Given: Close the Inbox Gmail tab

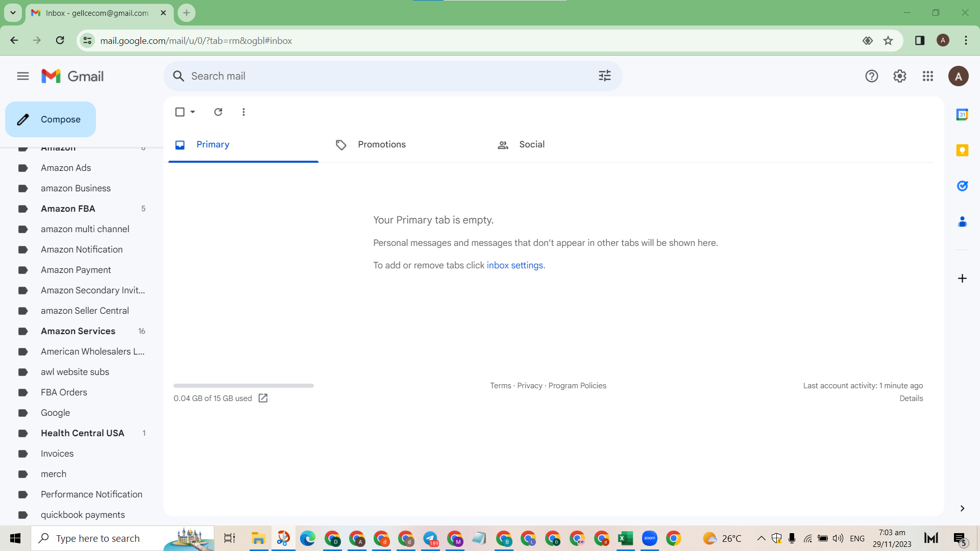Looking at the screenshot, I should click(x=163, y=13).
